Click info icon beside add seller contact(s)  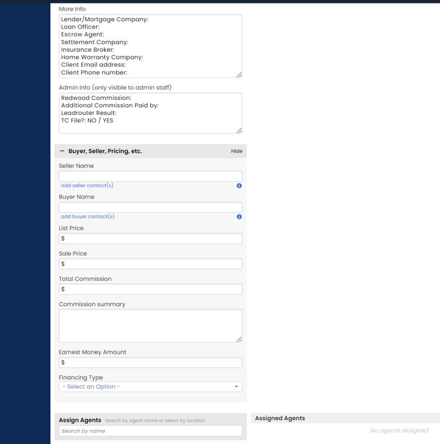[239, 186]
